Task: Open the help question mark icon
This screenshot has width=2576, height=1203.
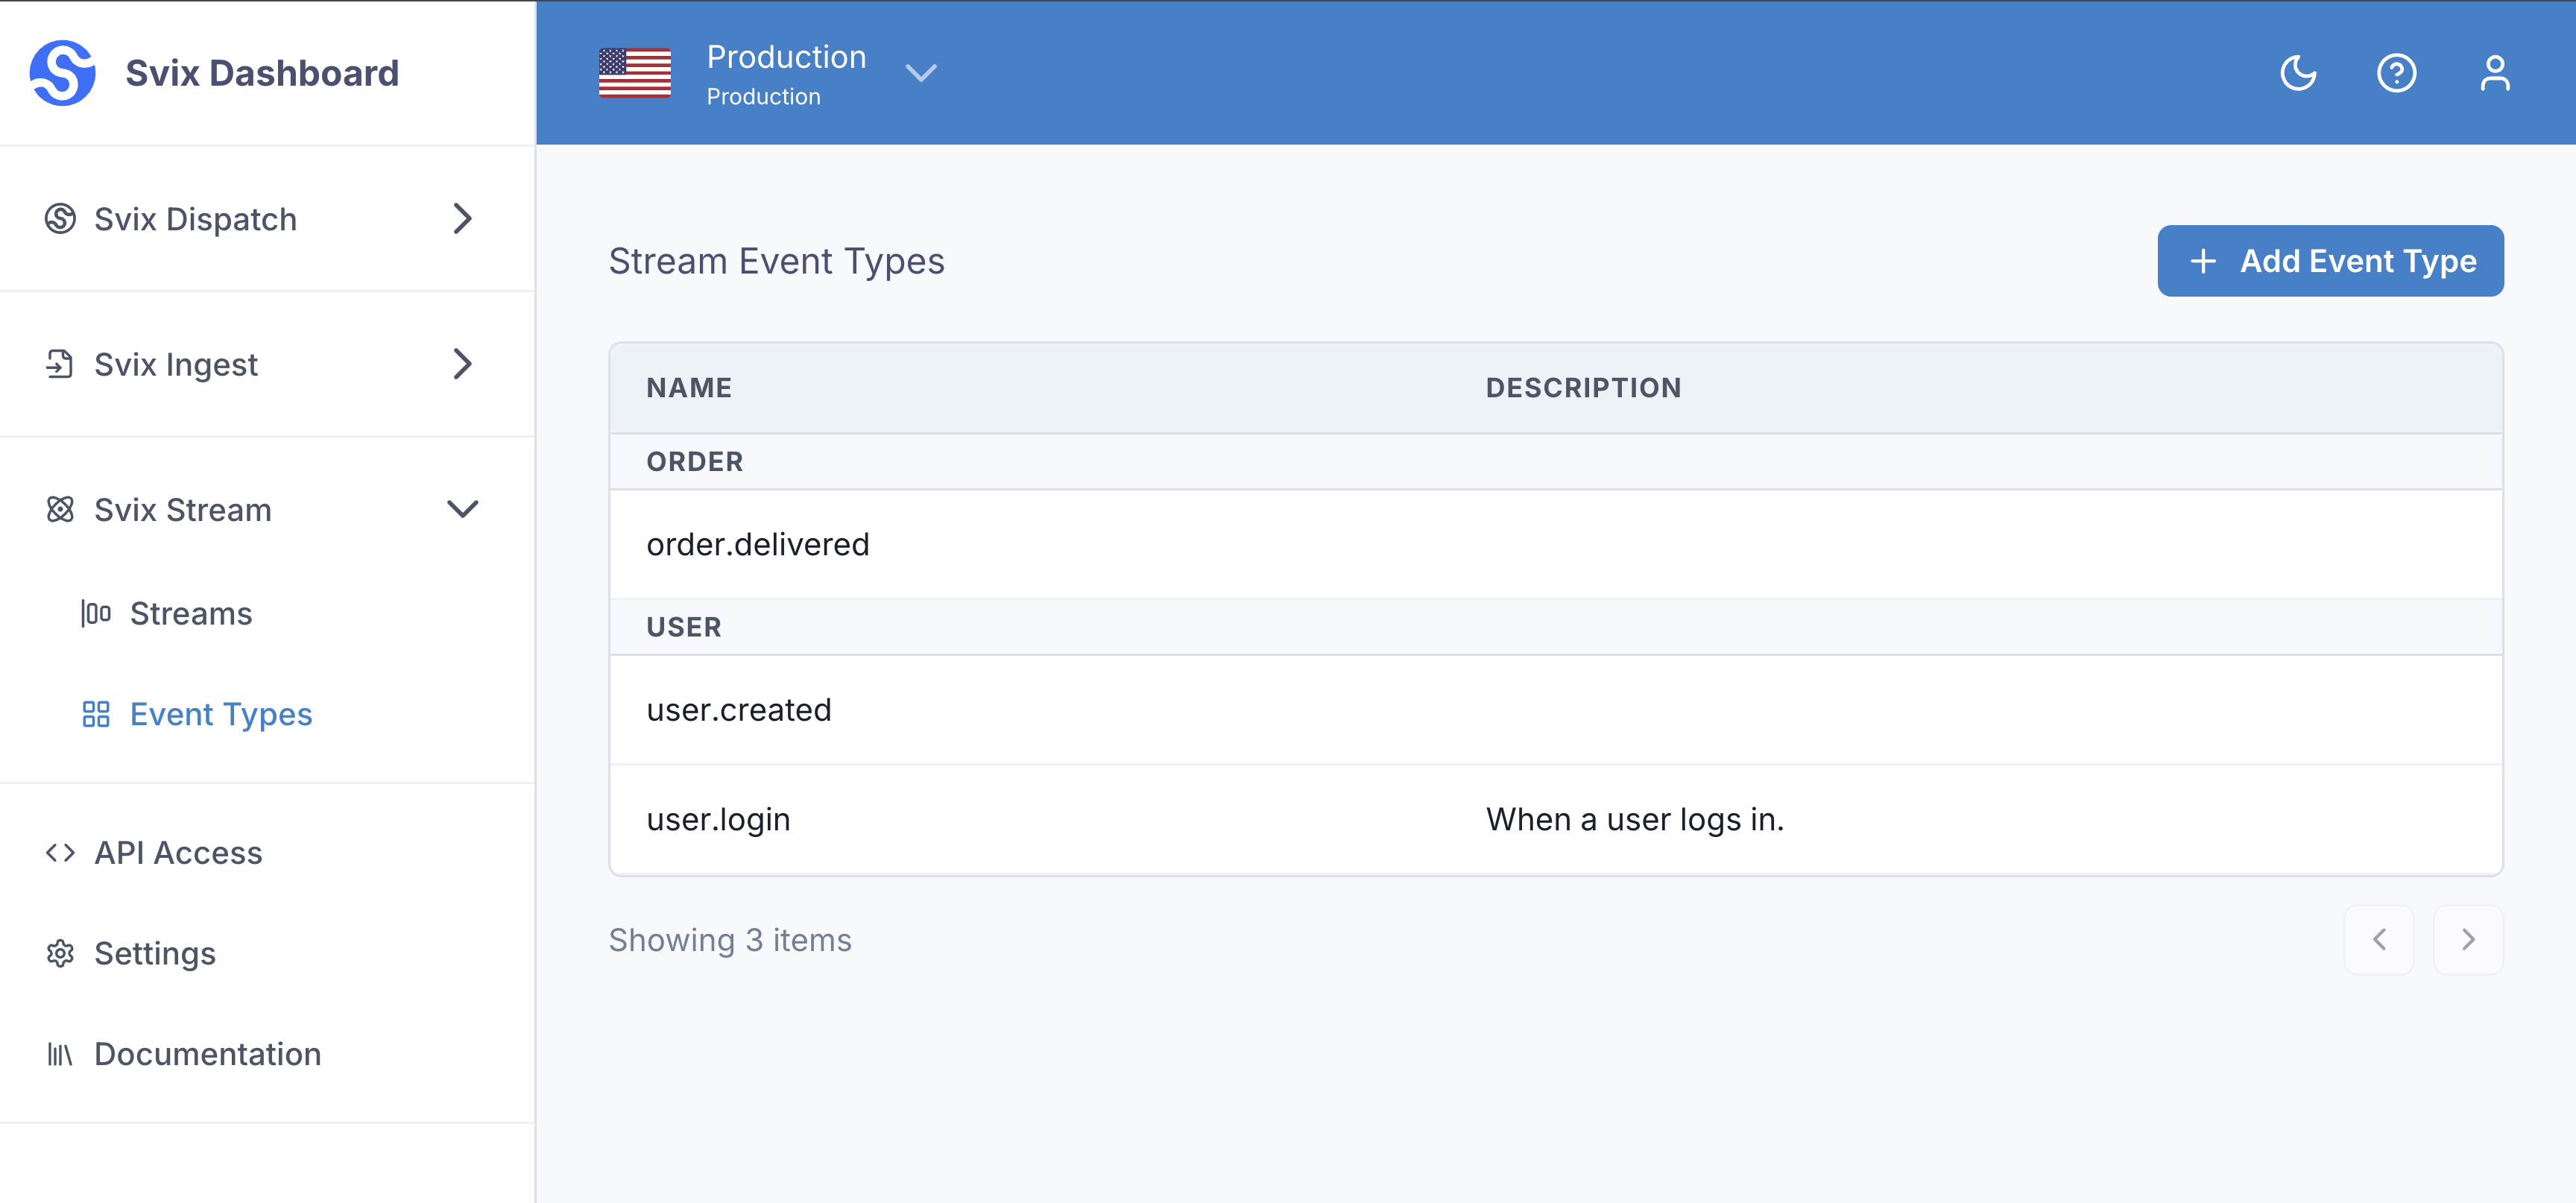Action: click(2396, 73)
